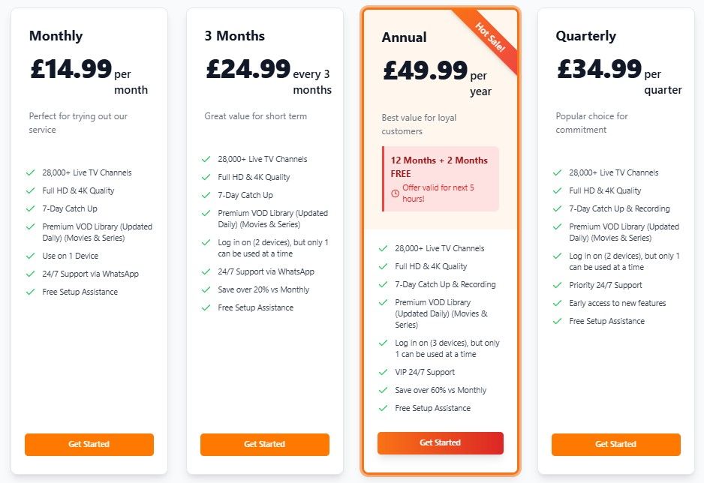This screenshot has height=483, width=704.
Task: Click the checkmark next to Full HD & 4K Quality in Monthly plan
Action: tap(30, 190)
